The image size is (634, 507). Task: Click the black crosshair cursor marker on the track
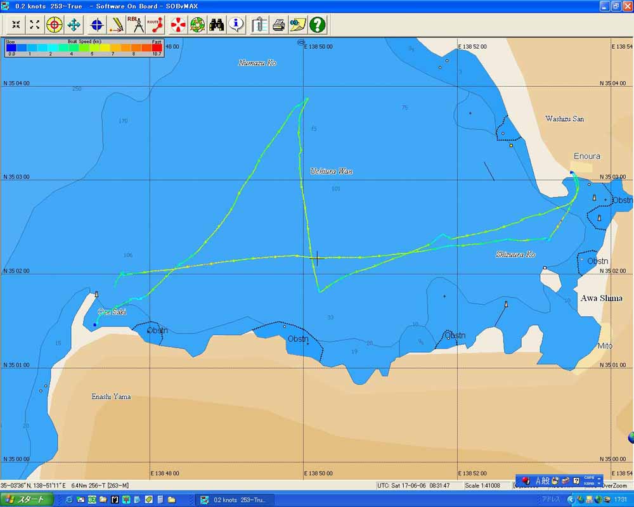[317, 258]
